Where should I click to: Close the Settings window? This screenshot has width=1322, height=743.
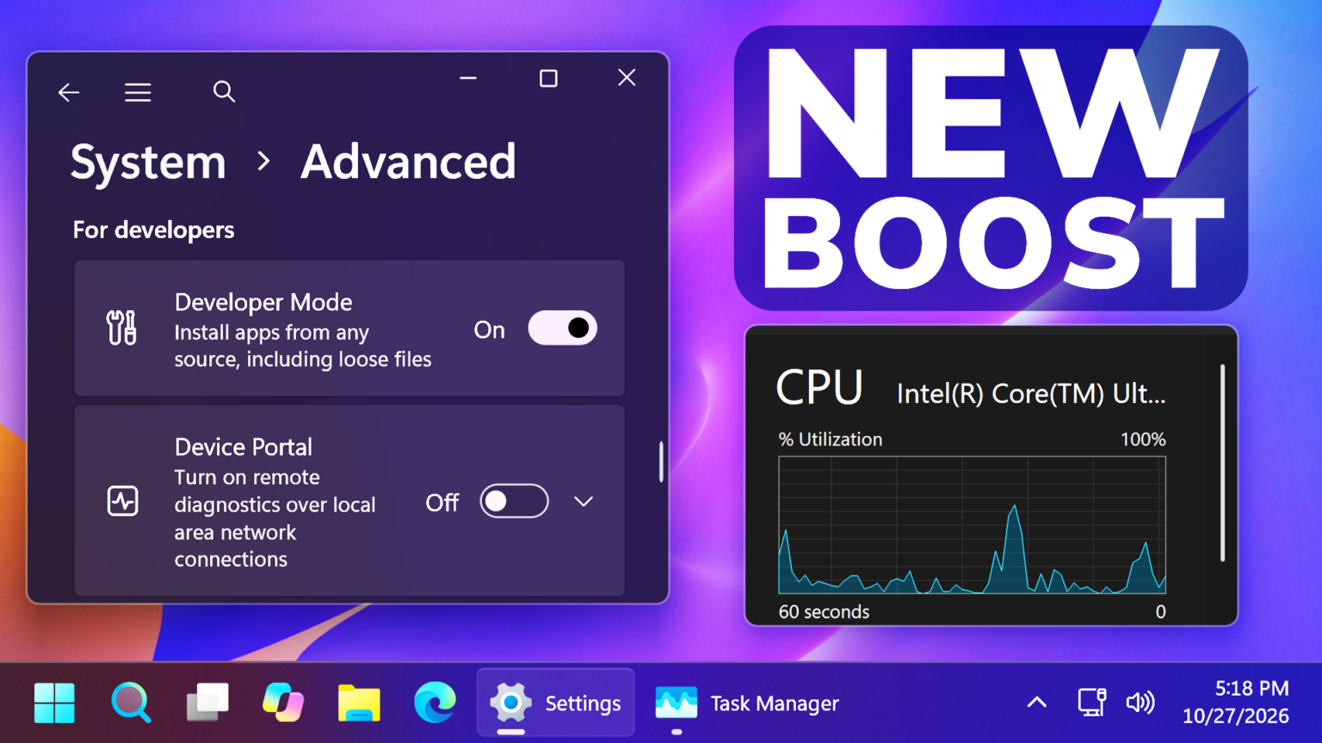point(627,77)
